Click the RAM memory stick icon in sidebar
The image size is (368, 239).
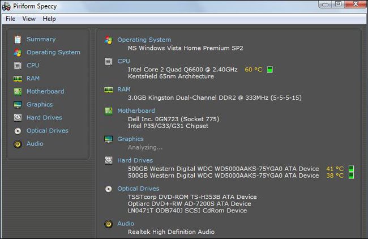coord(18,79)
